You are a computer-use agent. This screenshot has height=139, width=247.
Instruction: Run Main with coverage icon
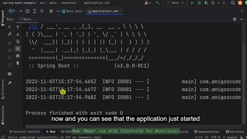(206, 3)
